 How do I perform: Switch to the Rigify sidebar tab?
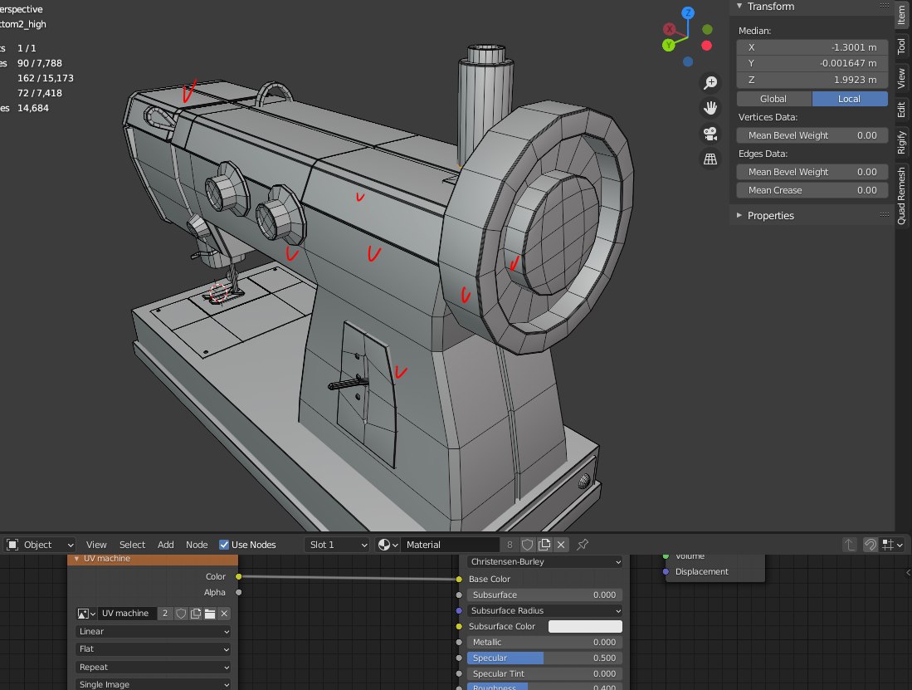click(x=901, y=143)
